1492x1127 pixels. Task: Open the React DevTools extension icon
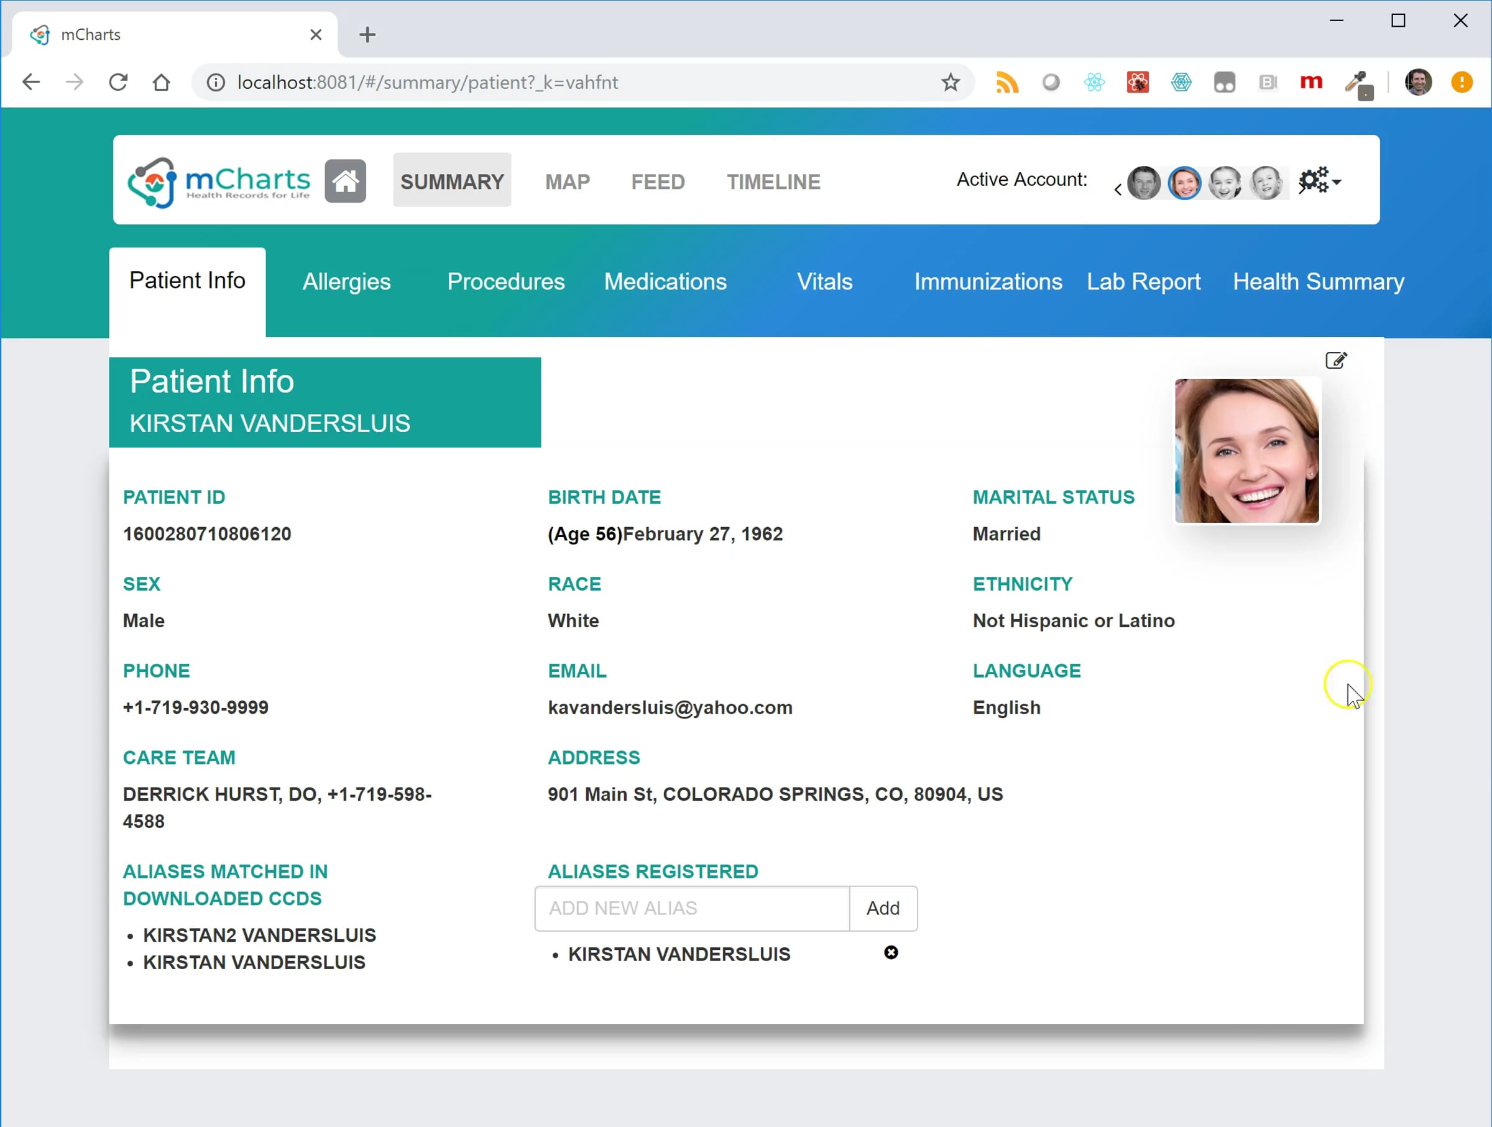click(1094, 82)
